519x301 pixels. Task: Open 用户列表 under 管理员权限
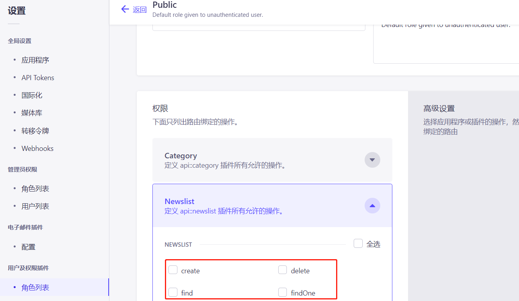click(x=35, y=206)
